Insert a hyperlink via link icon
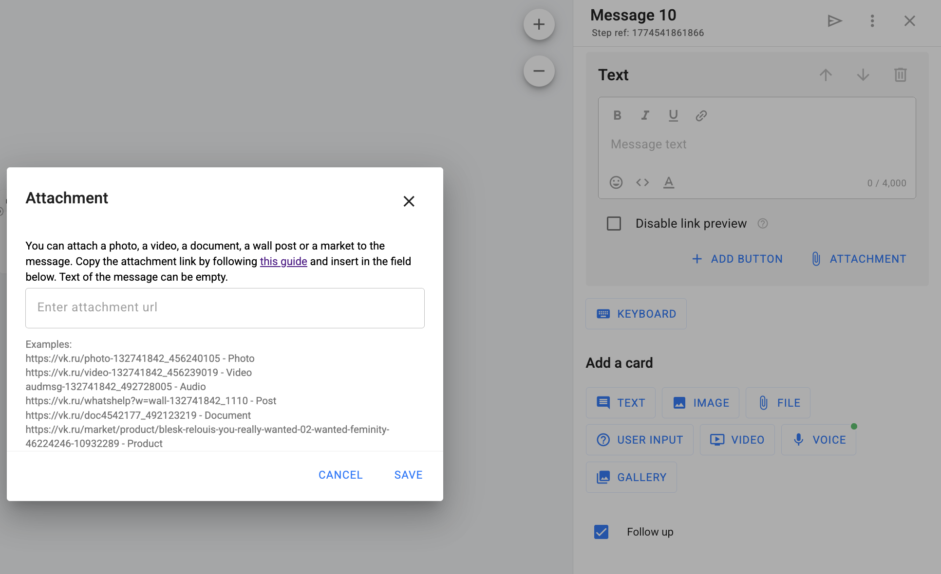The height and width of the screenshot is (574, 941). (701, 115)
